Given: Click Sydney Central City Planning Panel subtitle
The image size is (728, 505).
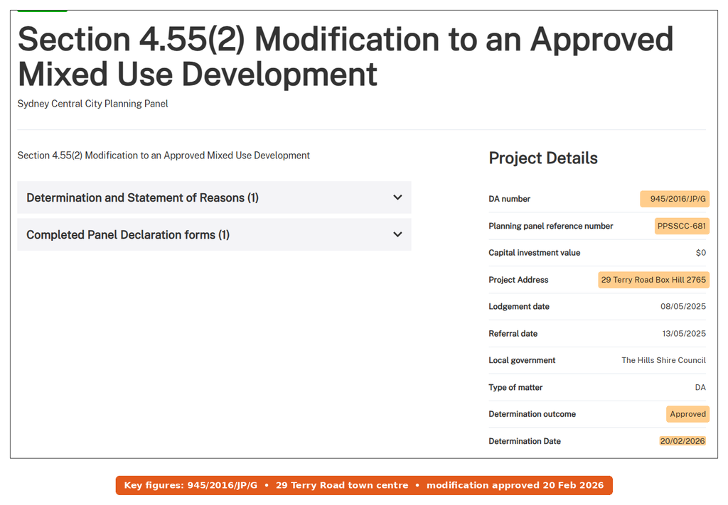Looking at the screenshot, I should point(93,104).
